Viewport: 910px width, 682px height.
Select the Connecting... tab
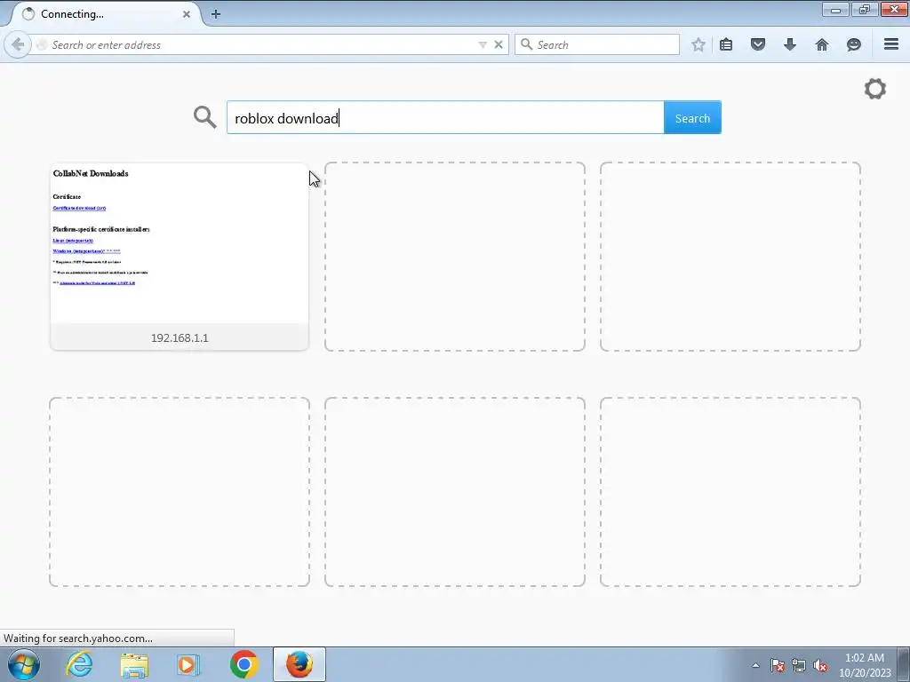tap(105, 14)
